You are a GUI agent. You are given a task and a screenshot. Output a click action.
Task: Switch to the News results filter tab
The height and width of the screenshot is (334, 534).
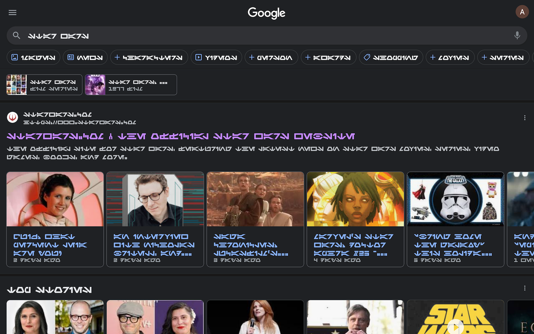click(x=85, y=57)
